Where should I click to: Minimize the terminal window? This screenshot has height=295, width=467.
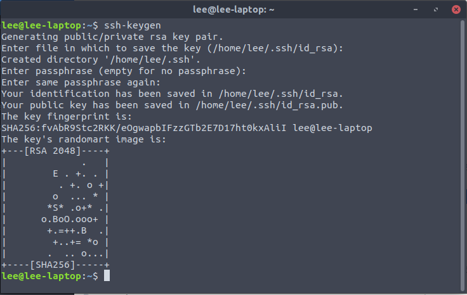coord(416,9)
